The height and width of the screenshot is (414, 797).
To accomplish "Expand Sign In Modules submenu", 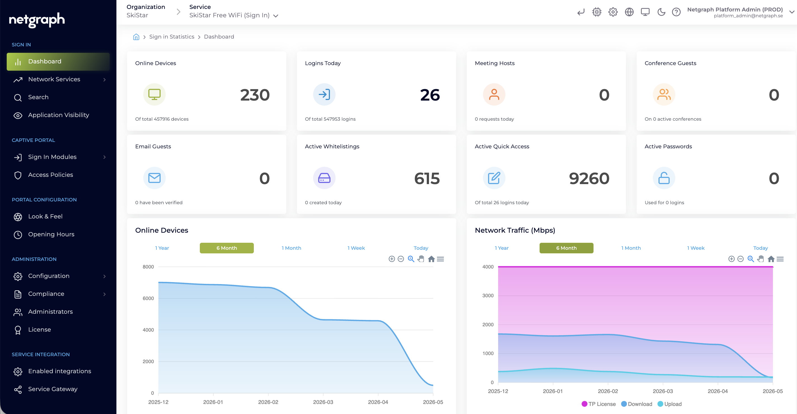I will [x=105, y=157].
